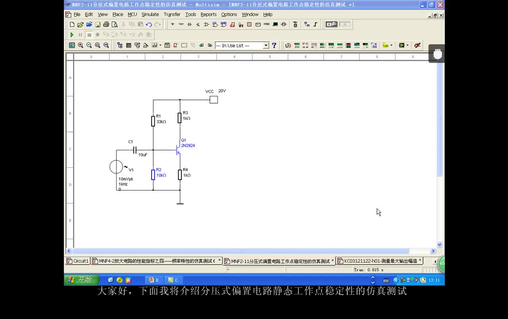Open the Options menu
The image size is (508, 319).
tap(229, 14)
